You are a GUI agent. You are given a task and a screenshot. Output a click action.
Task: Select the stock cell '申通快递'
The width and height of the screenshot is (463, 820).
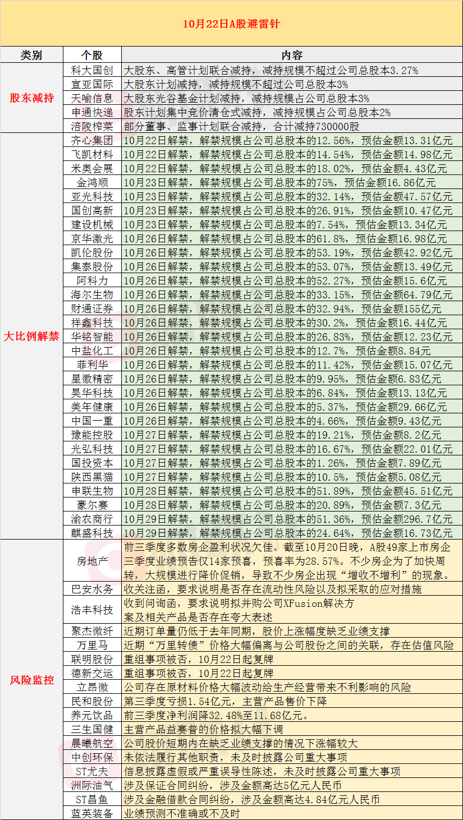coord(92,112)
